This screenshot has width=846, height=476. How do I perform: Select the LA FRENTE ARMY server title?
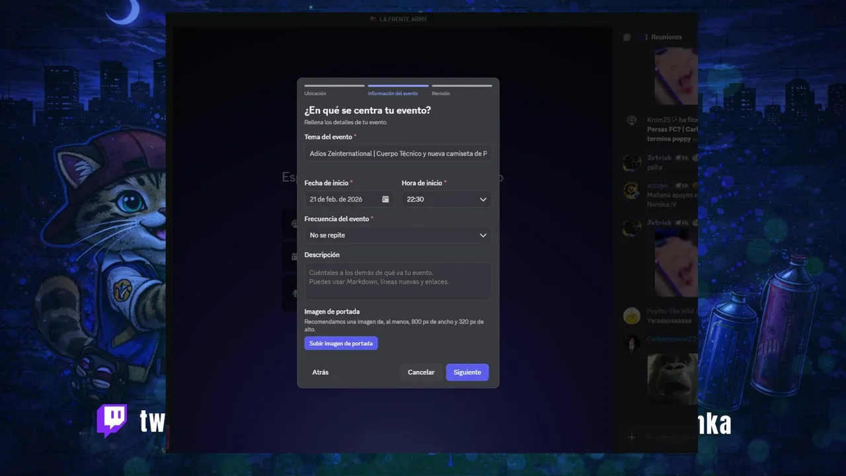[x=403, y=19]
